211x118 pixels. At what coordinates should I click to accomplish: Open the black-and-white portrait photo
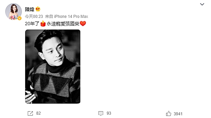pos(53,67)
